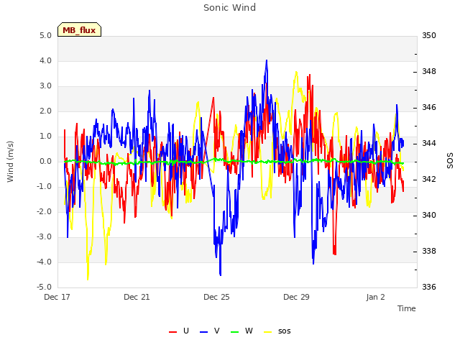Click the yellow sos minimum near -4.7
This screenshot has height=345, width=460.
point(88,279)
